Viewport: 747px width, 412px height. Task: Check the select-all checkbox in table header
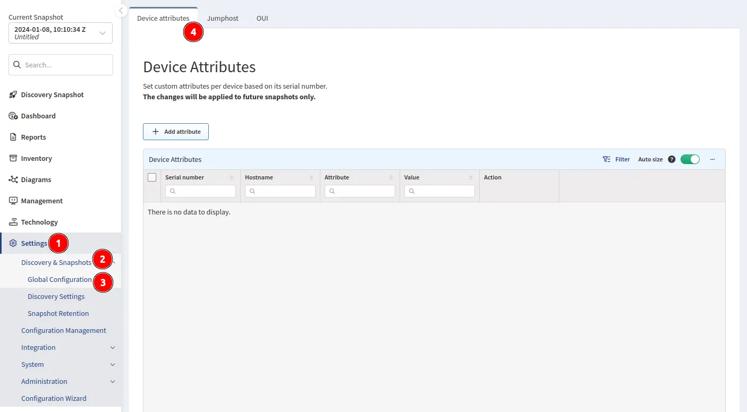152,177
